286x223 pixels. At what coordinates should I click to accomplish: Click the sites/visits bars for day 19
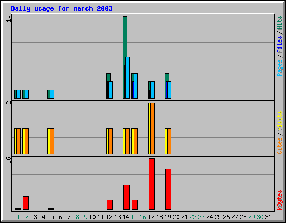[168, 141]
